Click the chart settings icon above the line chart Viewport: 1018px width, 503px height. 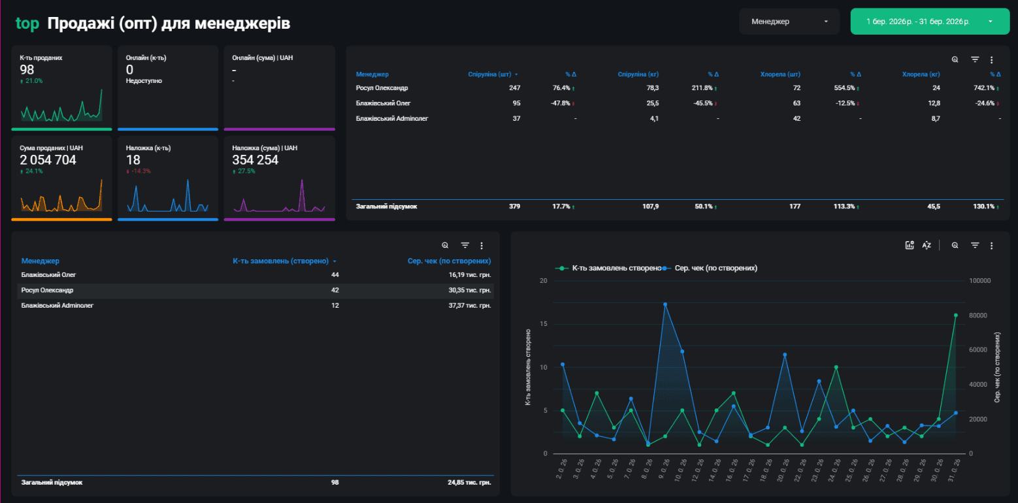click(x=910, y=246)
